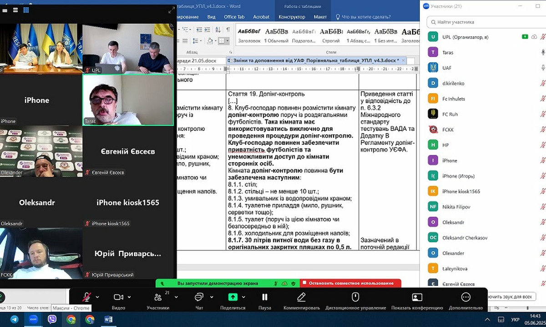Expand the video options arrow
Viewport: 546px width, 327px height.
(x=130, y=297)
